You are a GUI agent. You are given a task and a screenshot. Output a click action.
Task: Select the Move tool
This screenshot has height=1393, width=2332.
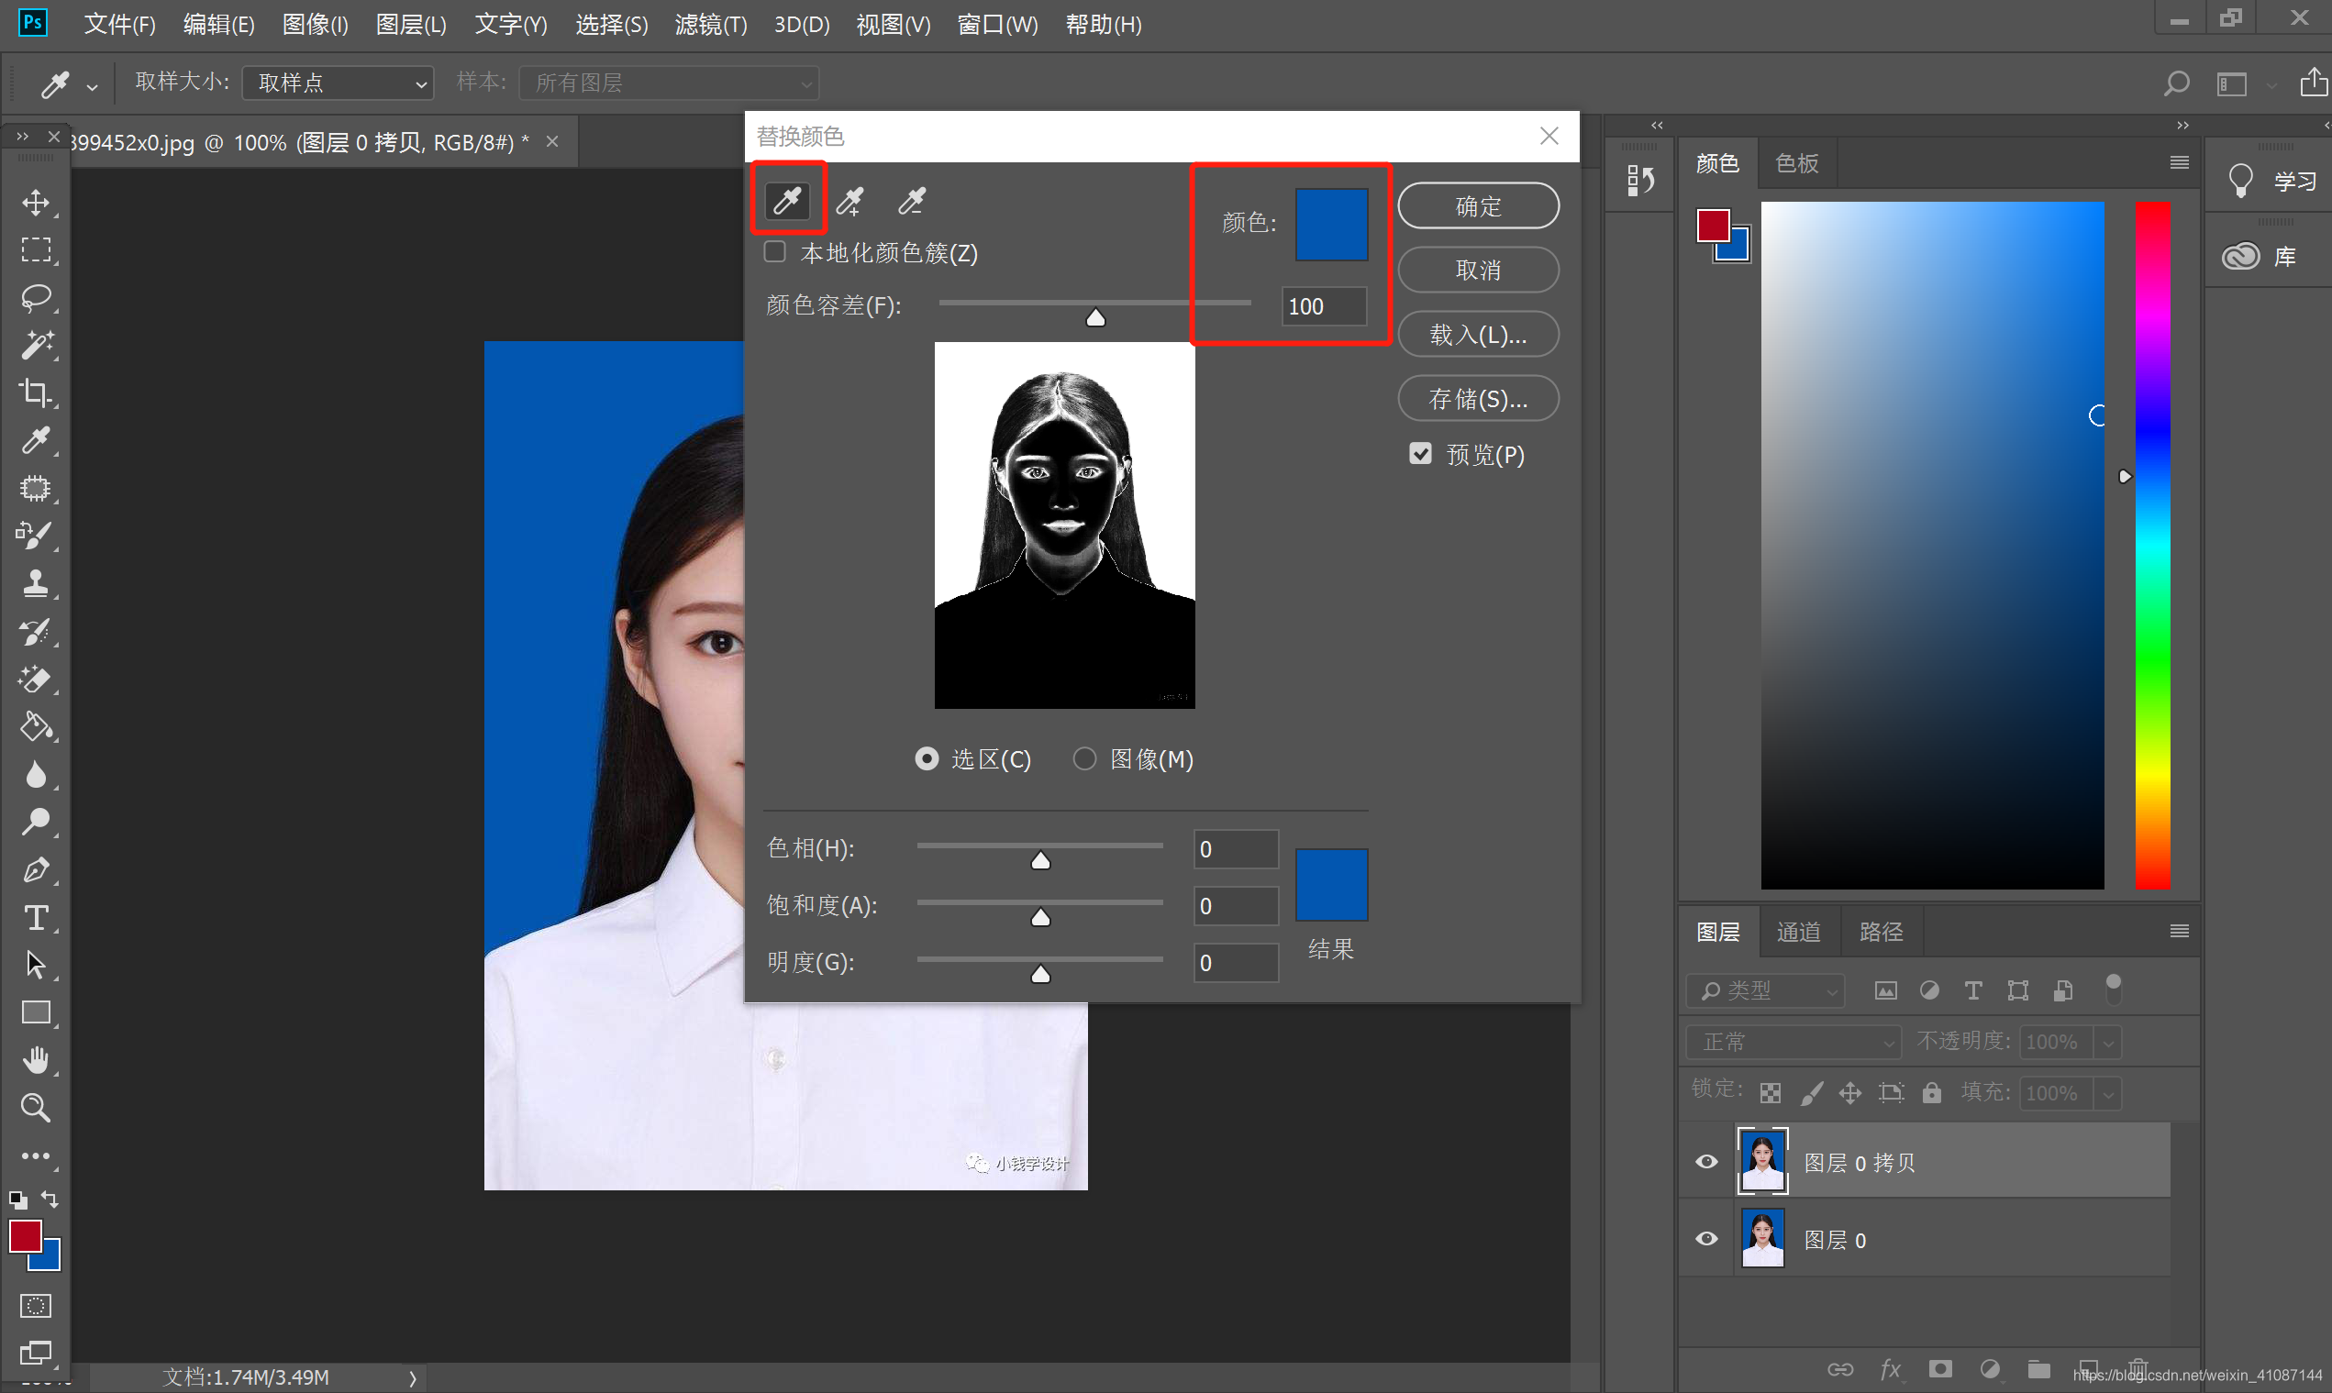click(x=36, y=203)
